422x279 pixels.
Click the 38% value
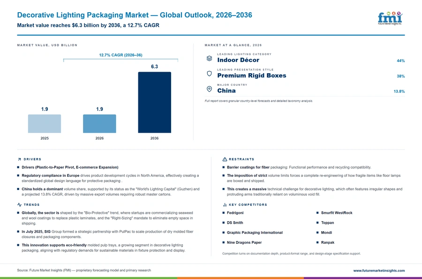(x=401, y=76)
